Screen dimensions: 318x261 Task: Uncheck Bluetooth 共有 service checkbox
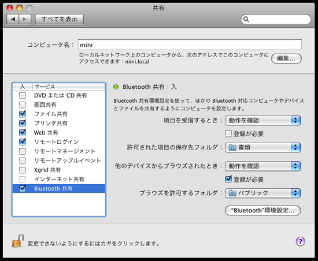[x=23, y=188]
